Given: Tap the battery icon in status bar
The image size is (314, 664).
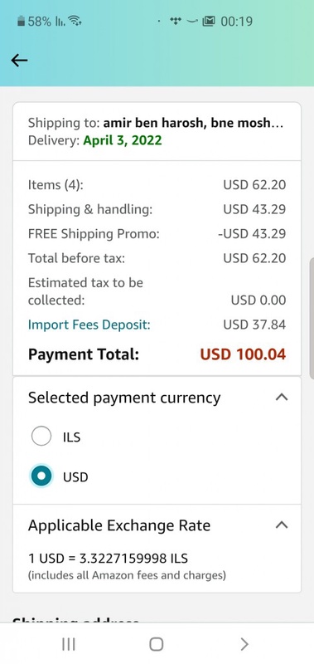Looking at the screenshot, I should tap(21, 22).
